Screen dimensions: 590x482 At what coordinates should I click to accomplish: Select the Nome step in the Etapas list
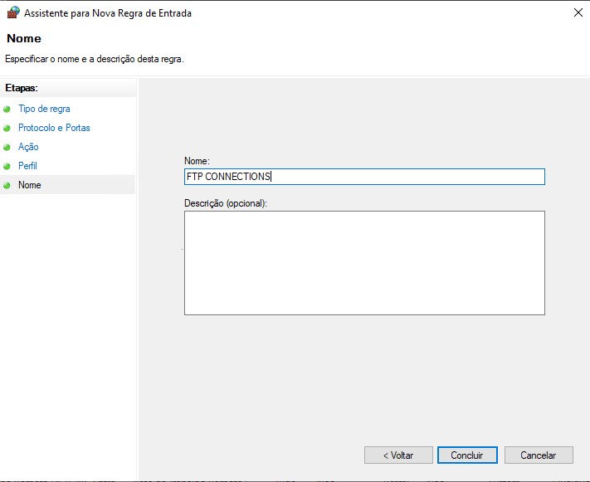click(x=29, y=185)
